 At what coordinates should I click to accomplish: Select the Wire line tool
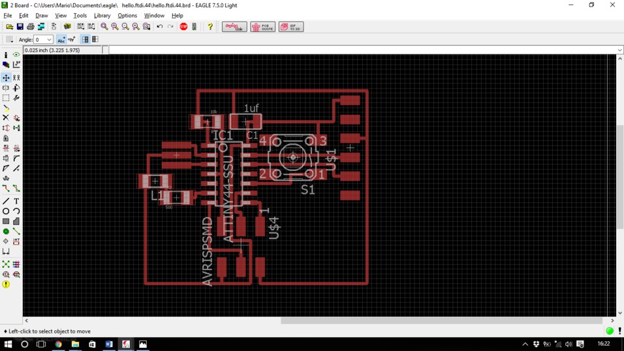6,202
